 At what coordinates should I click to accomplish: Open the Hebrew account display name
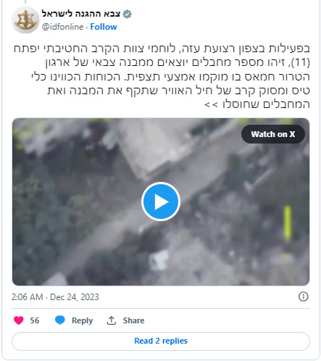coord(81,14)
